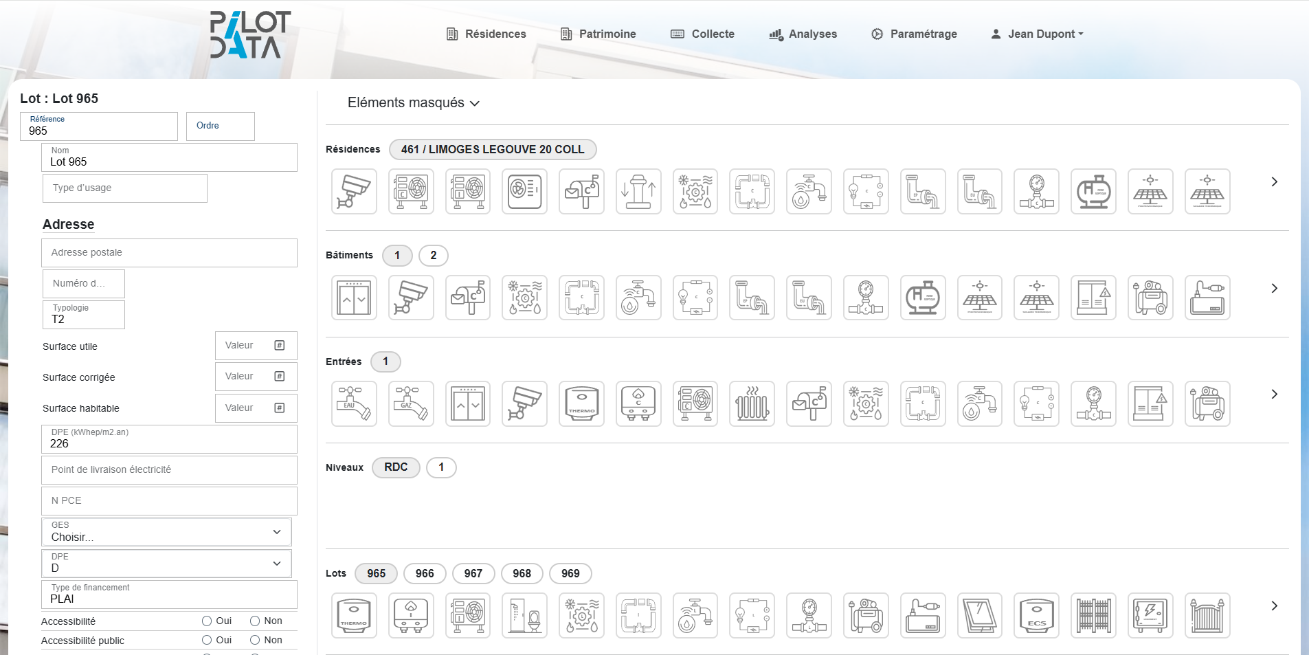This screenshot has height=655, width=1309.
Task: Choose Oui for Accessibilité public
Action: pos(207,641)
